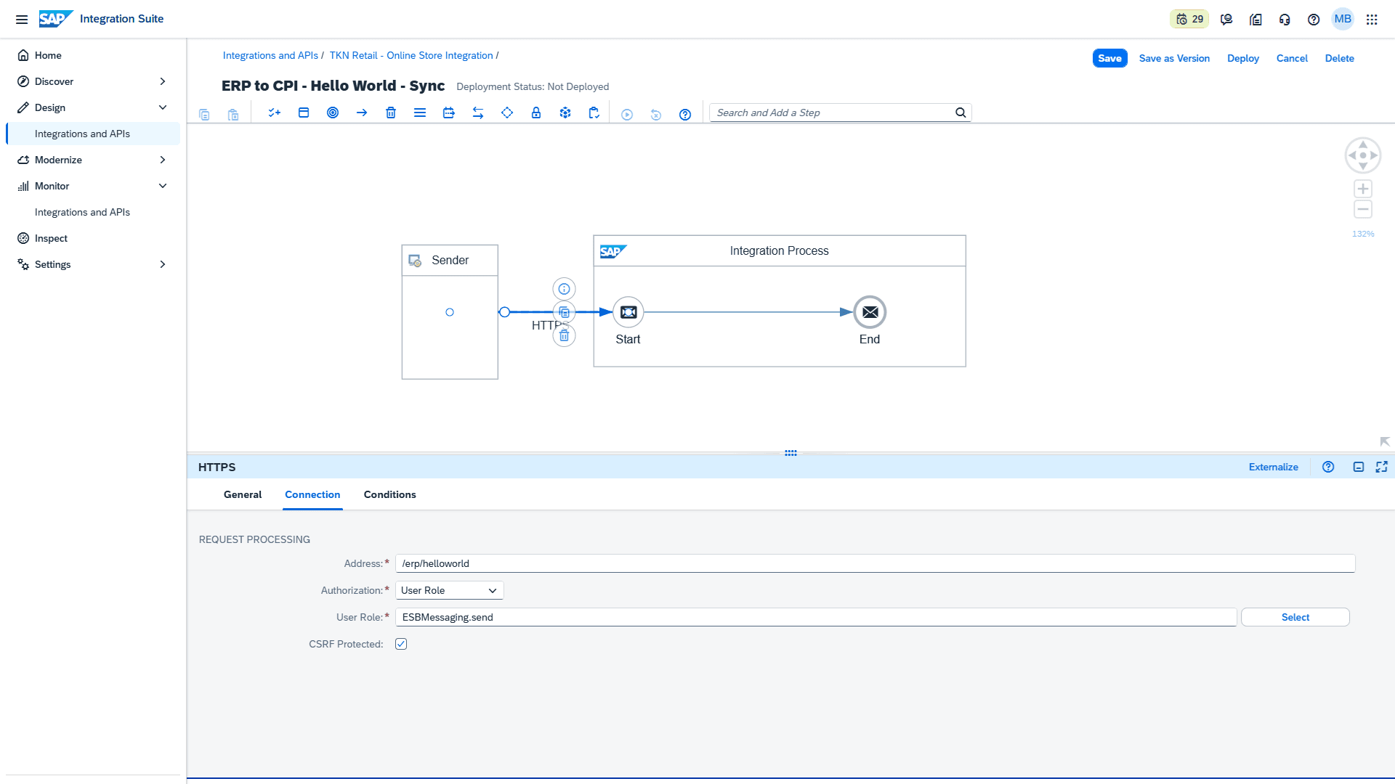Click the copy icon on HTTPS connector

(x=565, y=312)
